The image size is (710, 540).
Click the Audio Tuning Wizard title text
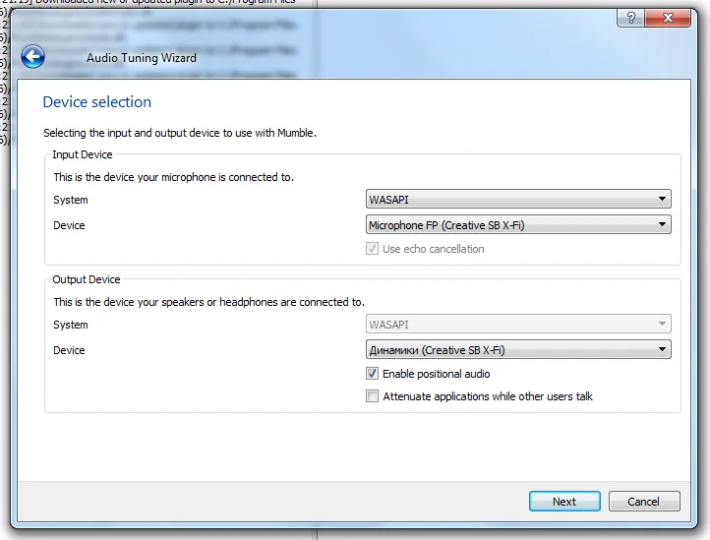[142, 58]
